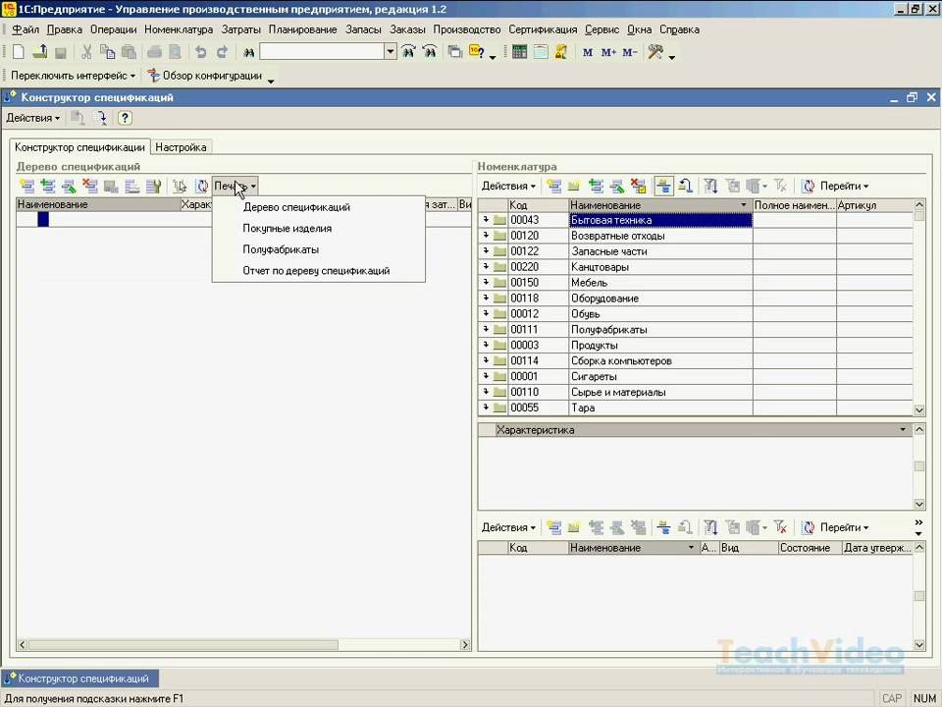
Task: Open the Calendar icon in main toolbar
Action: click(x=541, y=52)
